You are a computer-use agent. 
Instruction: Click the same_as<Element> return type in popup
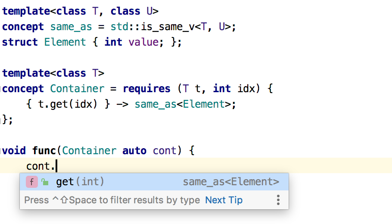click(231, 182)
